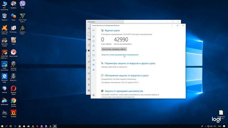Screen dimensions: 228x128
Task: Open Device security laptop icon in sidebar
Action: click(x=94, y=60)
